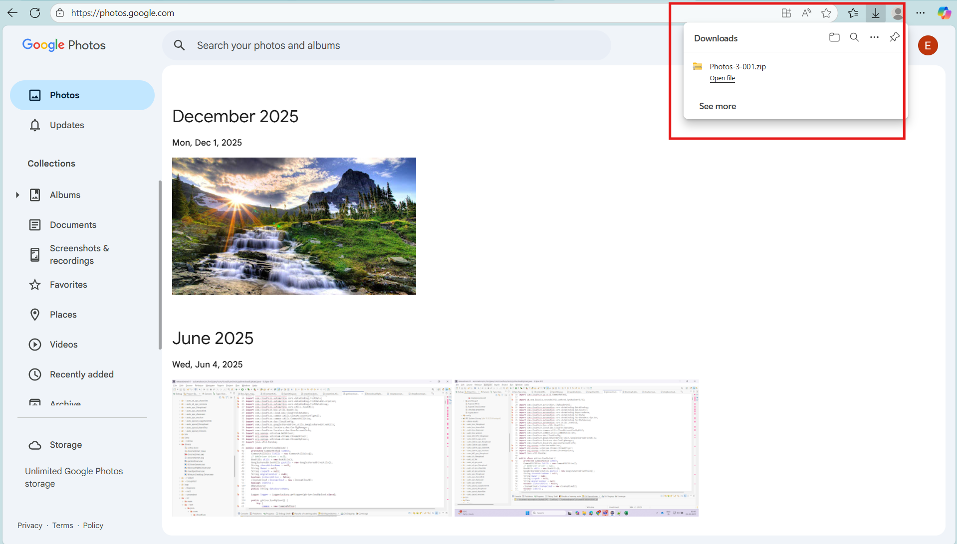Open the Albums section icon in sidebar

click(x=35, y=194)
